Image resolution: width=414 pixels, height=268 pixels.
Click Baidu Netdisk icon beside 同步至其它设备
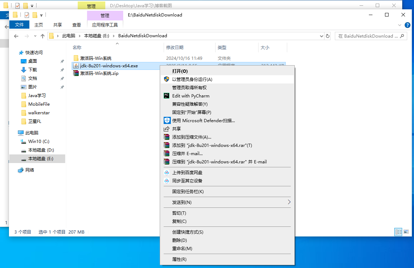166,181
